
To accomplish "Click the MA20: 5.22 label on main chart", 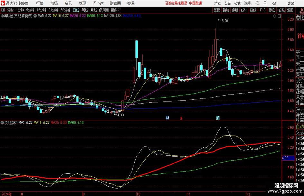I will pyautogui.click(x=78, y=16).
